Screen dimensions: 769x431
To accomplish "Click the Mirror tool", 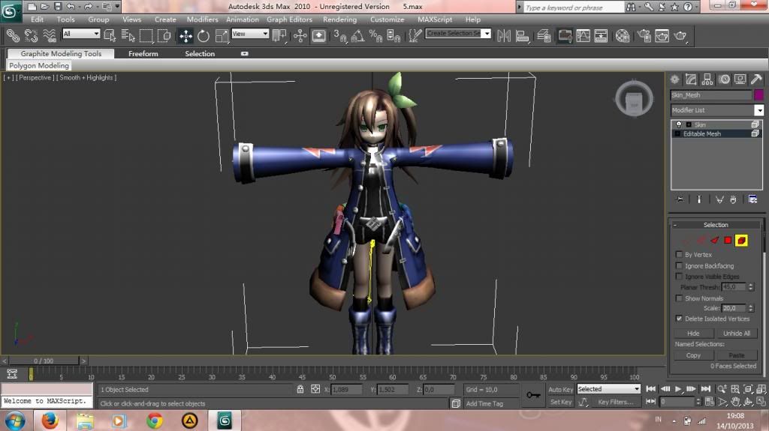I will [x=504, y=36].
